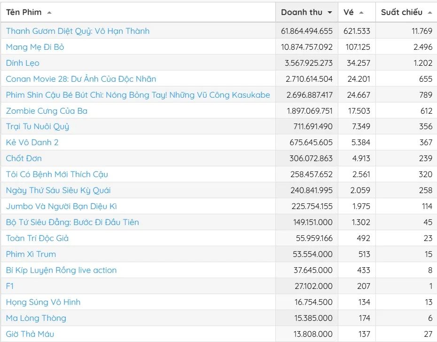437x342 pixels.
Task: Click the F1 movie link
Action: pyautogui.click(x=10, y=286)
